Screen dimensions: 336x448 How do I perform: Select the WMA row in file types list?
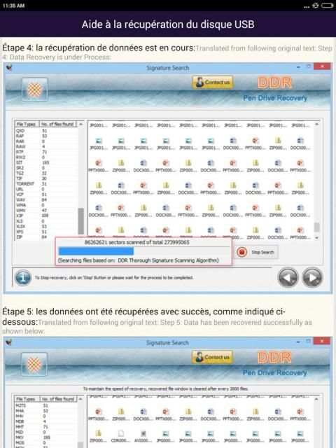pyautogui.click(x=46, y=205)
